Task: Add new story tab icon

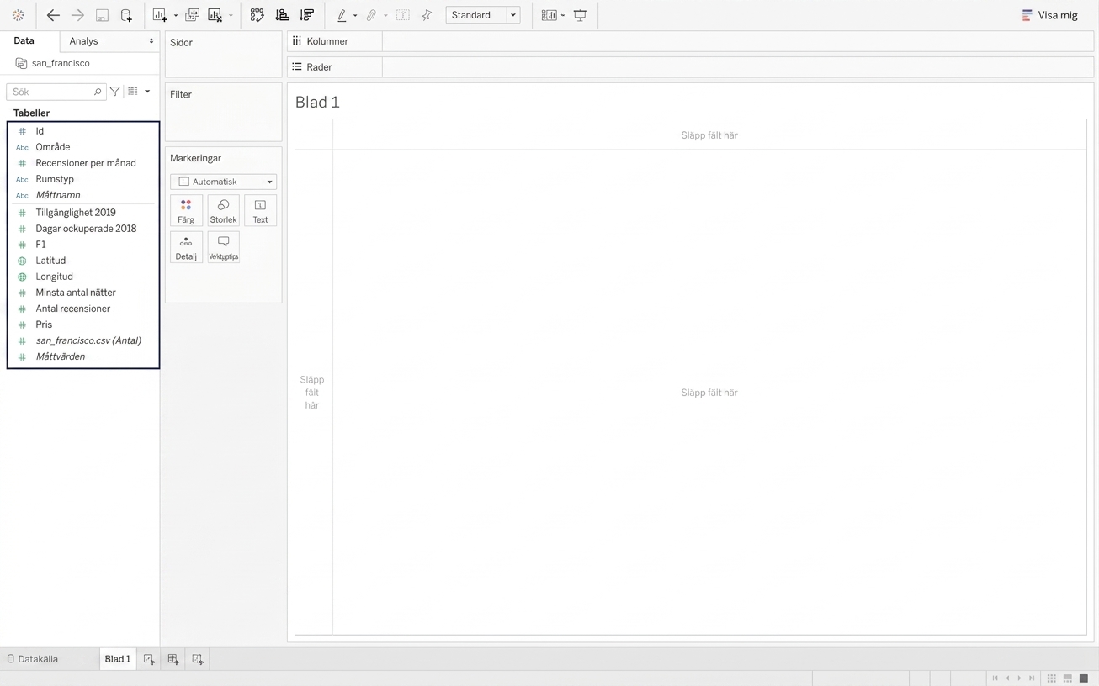Action: (x=198, y=660)
